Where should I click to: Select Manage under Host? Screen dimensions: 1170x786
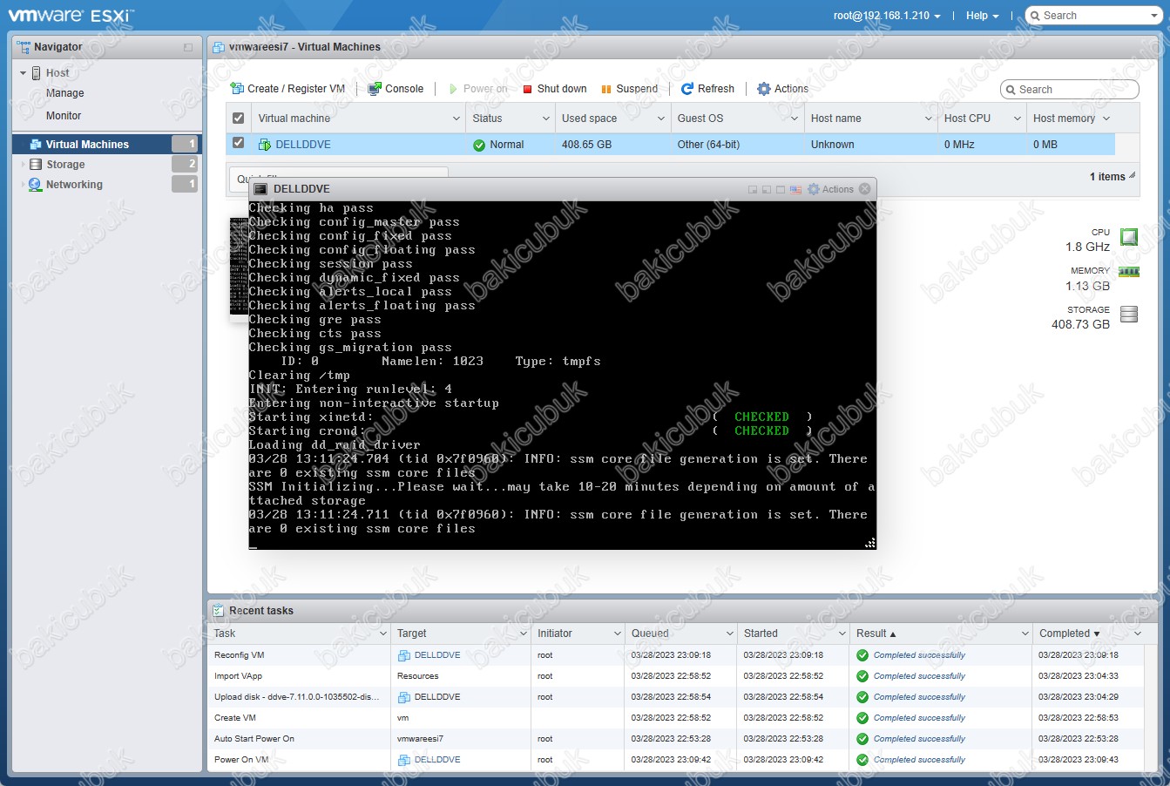(x=65, y=93)
